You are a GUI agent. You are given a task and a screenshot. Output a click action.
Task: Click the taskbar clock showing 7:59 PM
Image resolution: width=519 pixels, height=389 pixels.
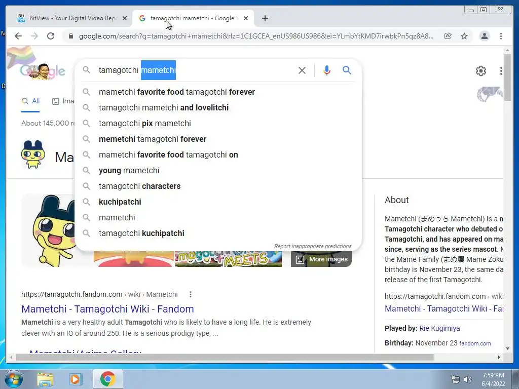[x=493, y=379]
